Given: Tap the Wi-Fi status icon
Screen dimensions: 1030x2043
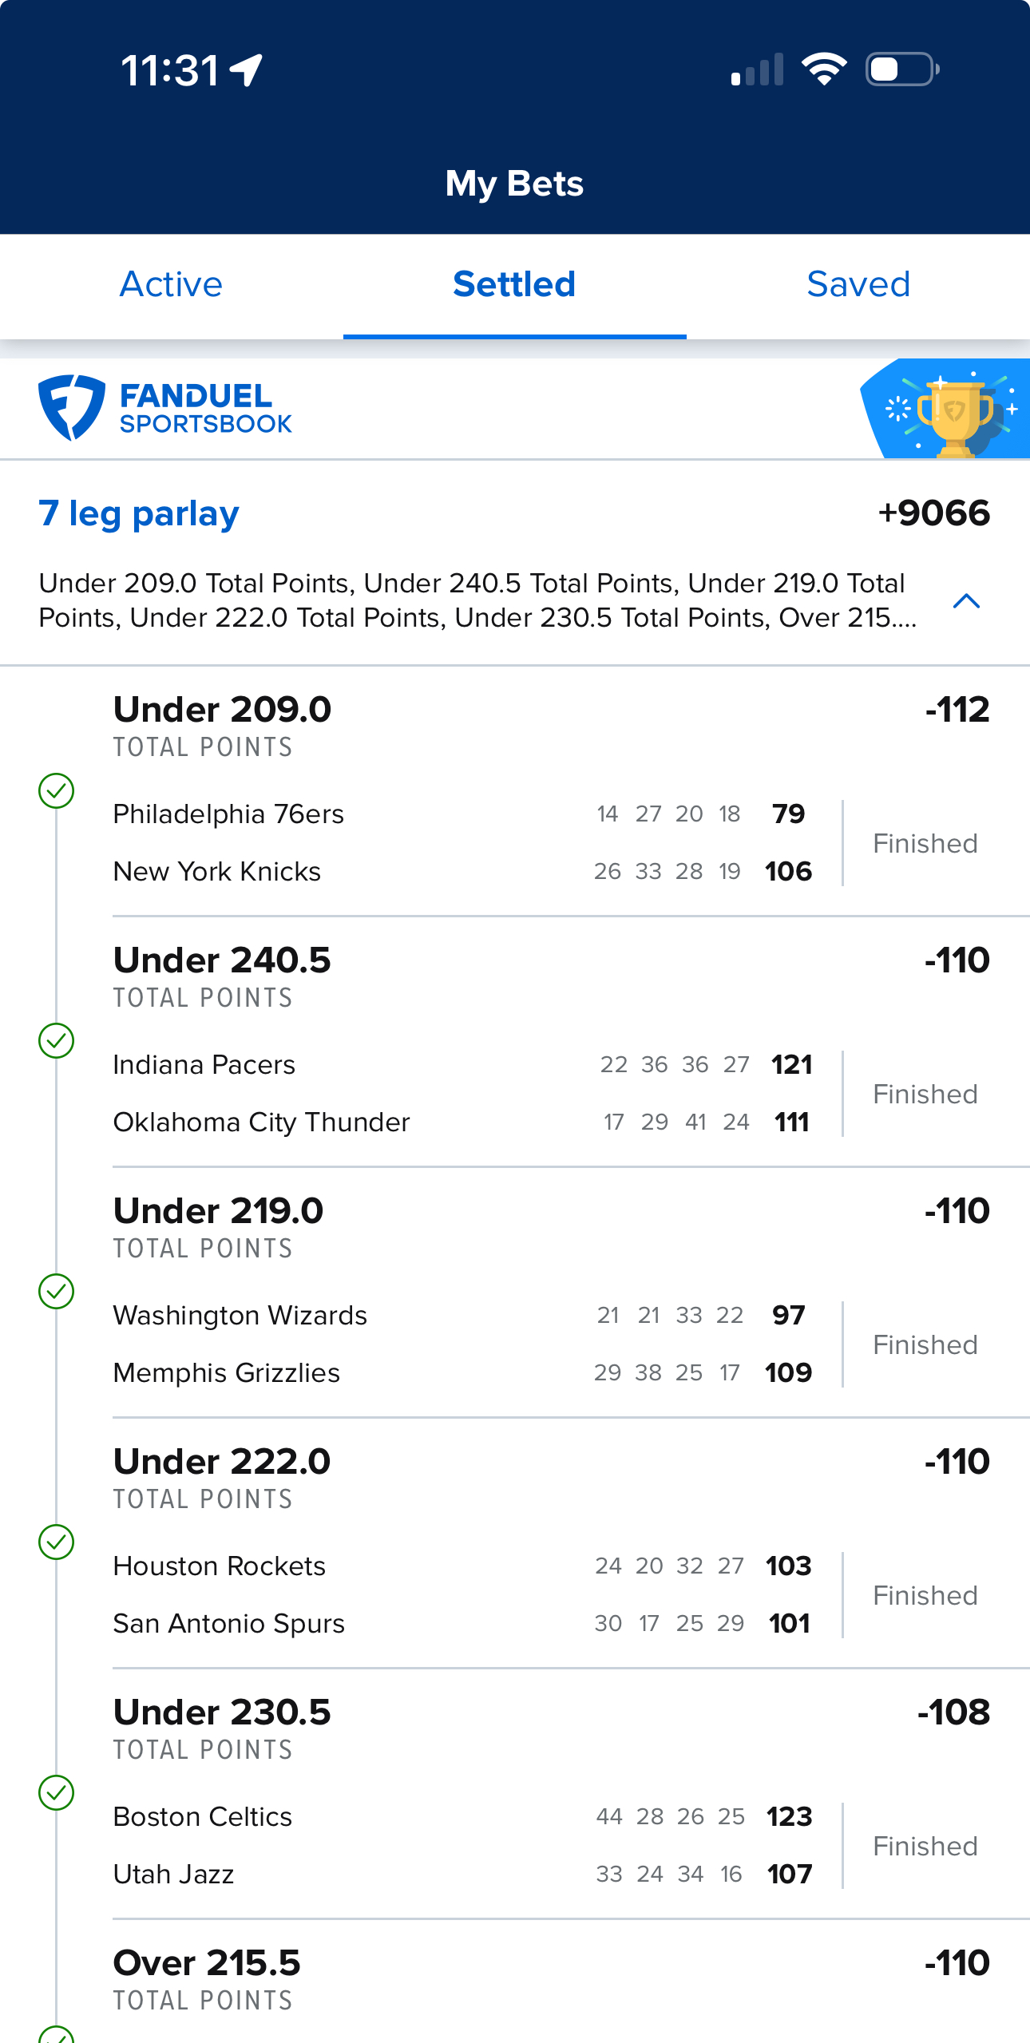Looking at the screenshot, I should pyautogui.click(x=824, y=69).
